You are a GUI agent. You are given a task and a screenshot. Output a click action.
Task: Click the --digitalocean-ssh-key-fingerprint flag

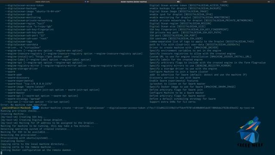point(29,29)
